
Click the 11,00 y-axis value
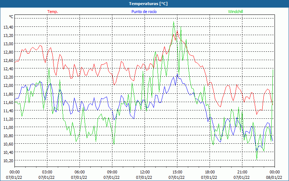8,127
